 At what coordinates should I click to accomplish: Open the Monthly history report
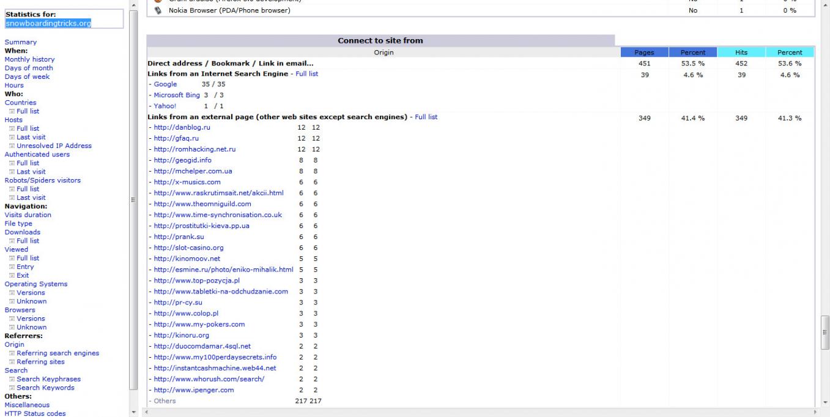(29, 59)
